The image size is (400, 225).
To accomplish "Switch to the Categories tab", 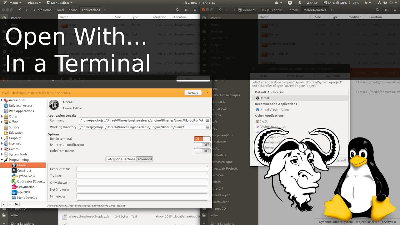I will pyautogui.click(x=114, y=159).
